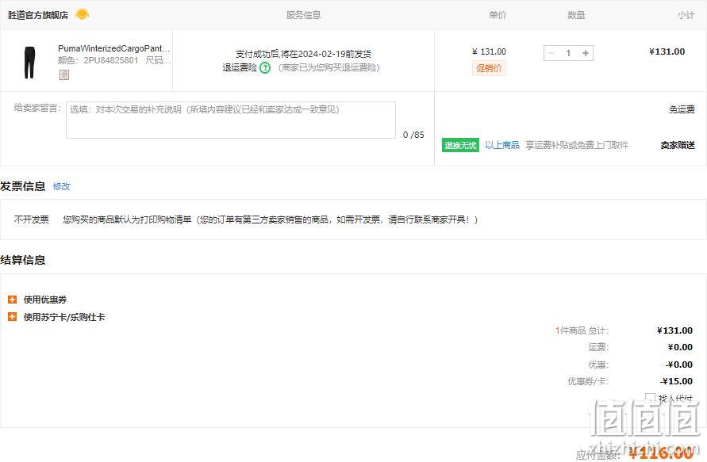This screenshot has height=462, width=707.
Task: Click the 商家已为您购买退运费险 note
Action: coord(329,67)
